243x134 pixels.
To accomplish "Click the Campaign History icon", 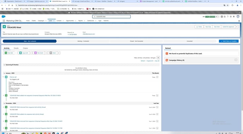I will click(x=167, y=60).
